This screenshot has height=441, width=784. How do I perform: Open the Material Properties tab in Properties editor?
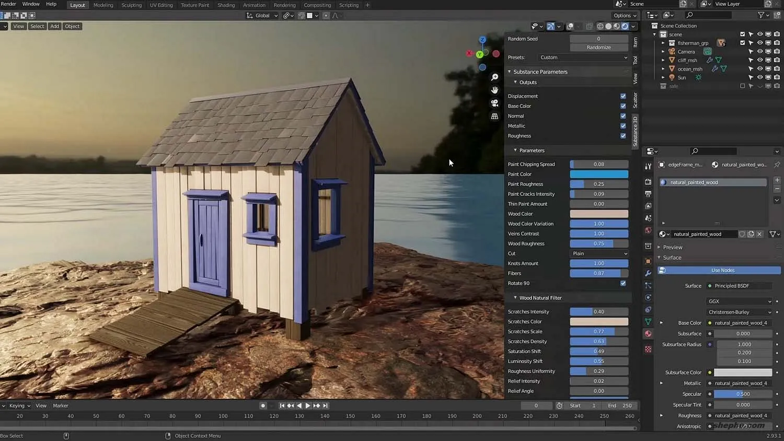click(648, 333)
